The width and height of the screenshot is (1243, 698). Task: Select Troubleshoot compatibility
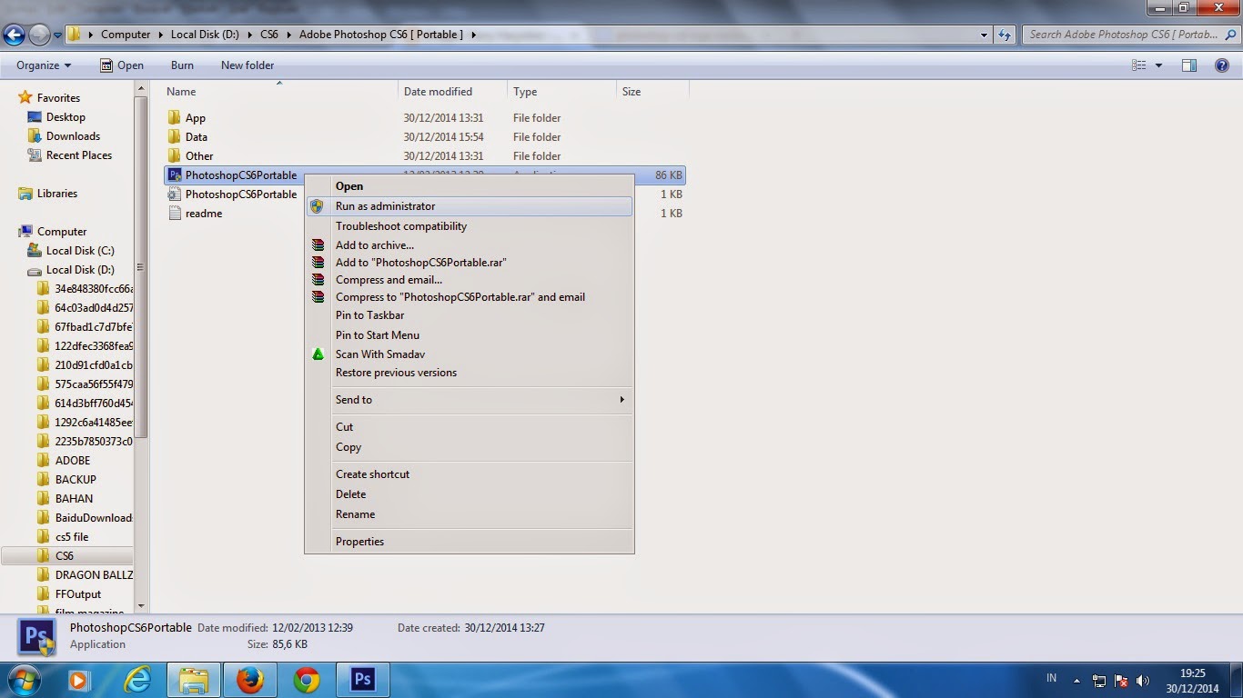pyautogui.click(x=470, y=226)
